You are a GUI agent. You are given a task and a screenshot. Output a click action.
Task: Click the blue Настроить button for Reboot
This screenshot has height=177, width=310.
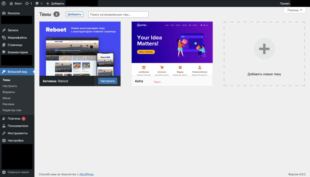pos(107,81)
